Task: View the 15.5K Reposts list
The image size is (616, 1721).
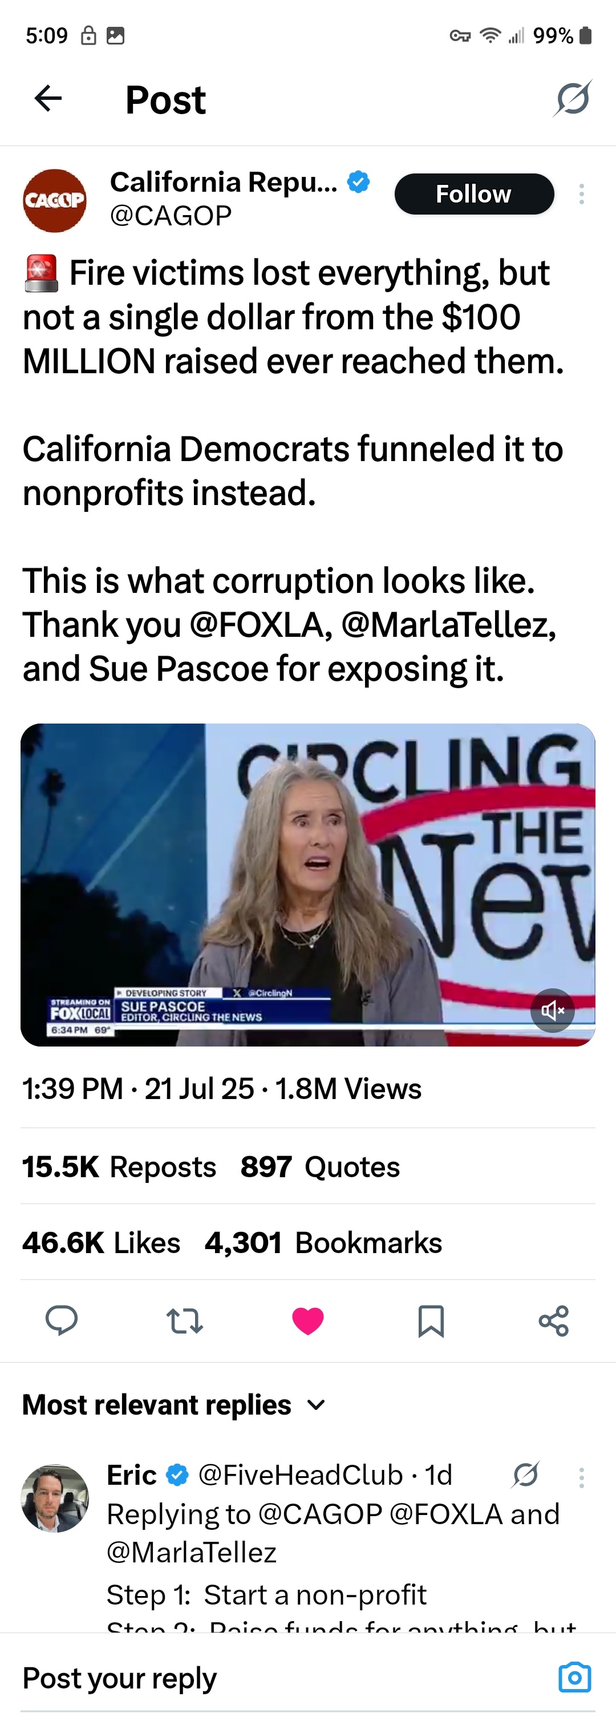Action: 119,1166
